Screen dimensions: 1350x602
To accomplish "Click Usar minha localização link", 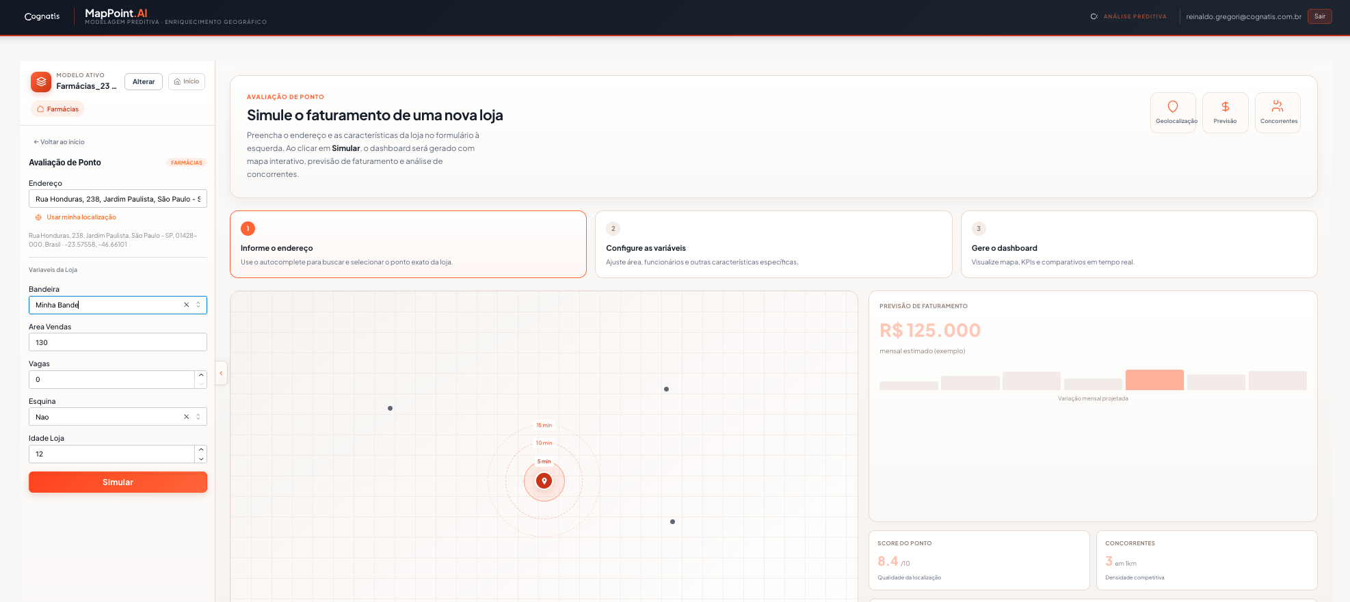I will [x=81, y=217].
